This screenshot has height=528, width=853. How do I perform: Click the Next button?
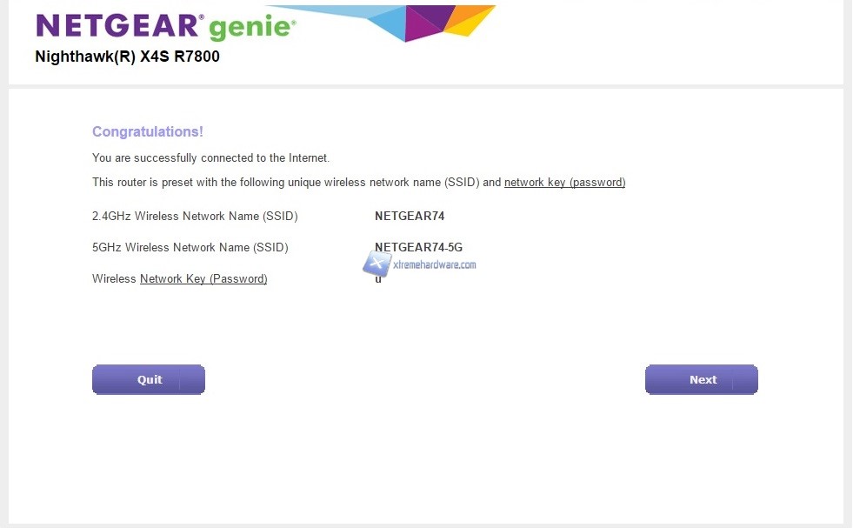point(701,380)
